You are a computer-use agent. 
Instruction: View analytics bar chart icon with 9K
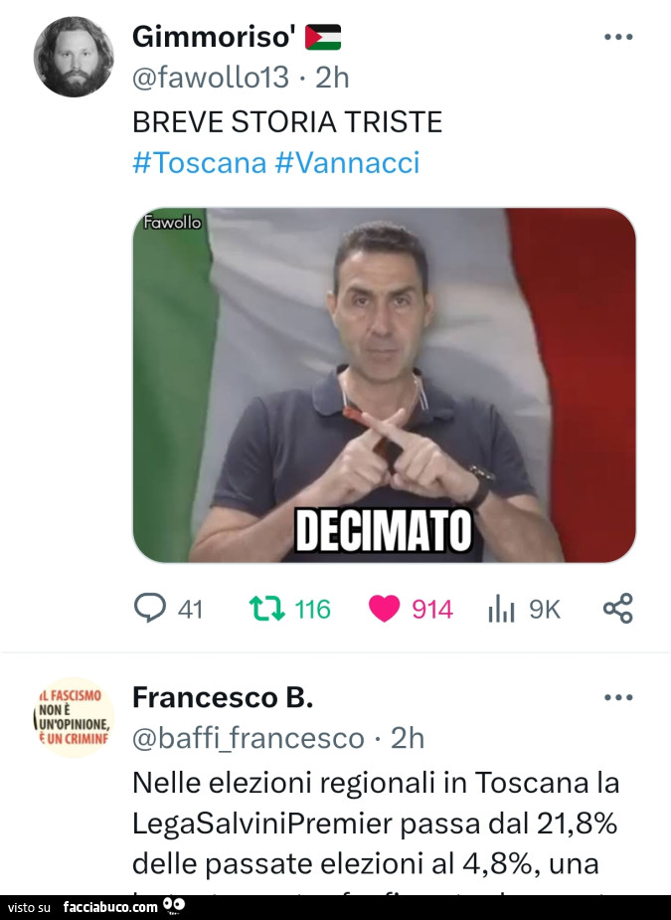[501, 609]
